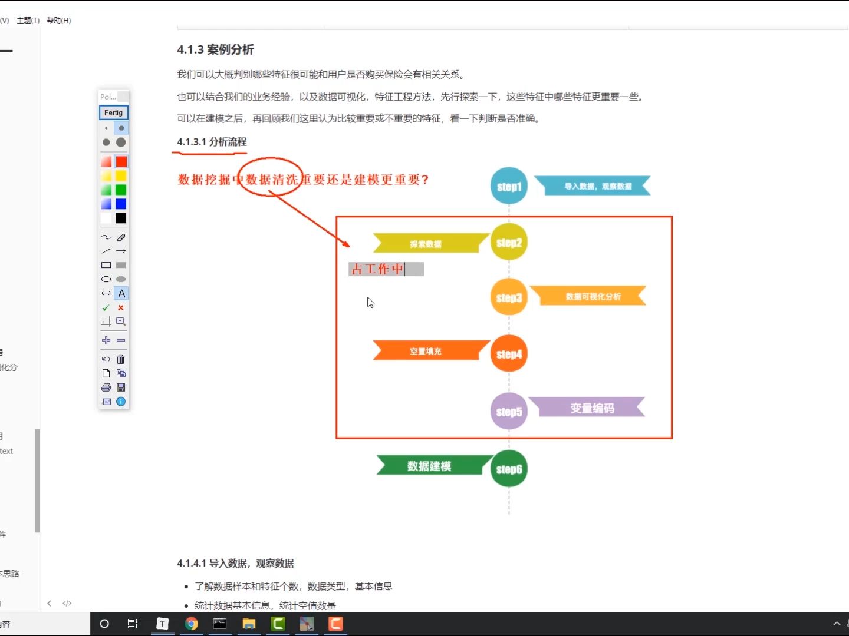849x636 pixels.
Task: Select the filled ellipse tool
Action: coord(121,279)
